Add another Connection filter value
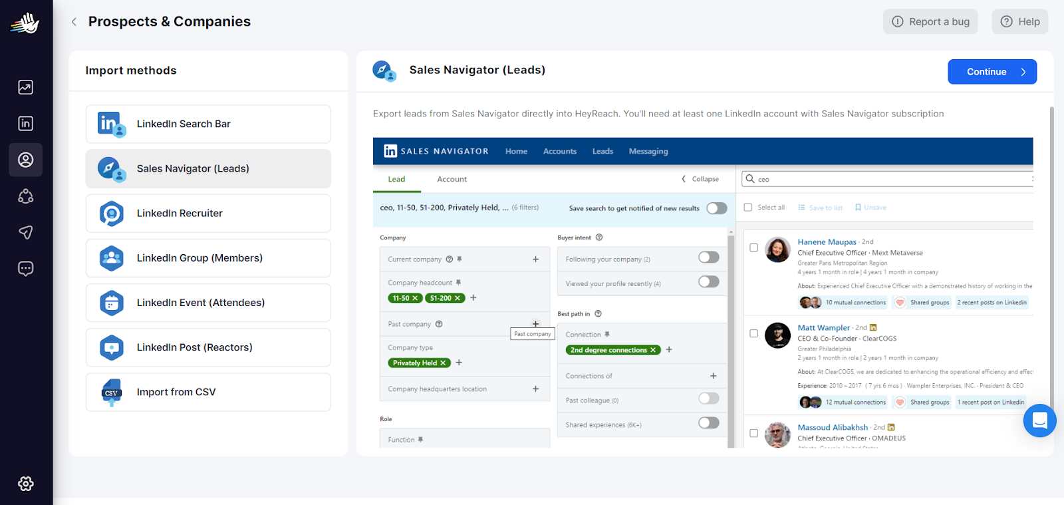The height and width of the screenshot is (505, 1064). coord(669,350)
